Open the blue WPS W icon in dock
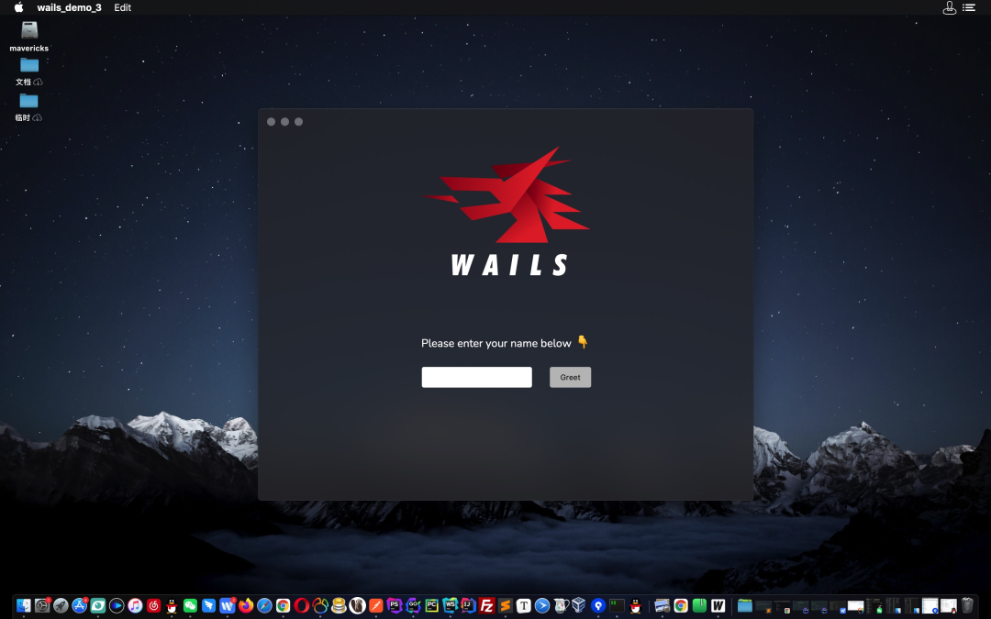 (x=228, y=606)
